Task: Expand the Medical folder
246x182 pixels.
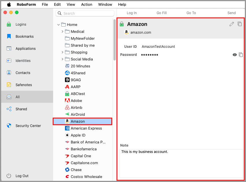Action: coord(62,31)
